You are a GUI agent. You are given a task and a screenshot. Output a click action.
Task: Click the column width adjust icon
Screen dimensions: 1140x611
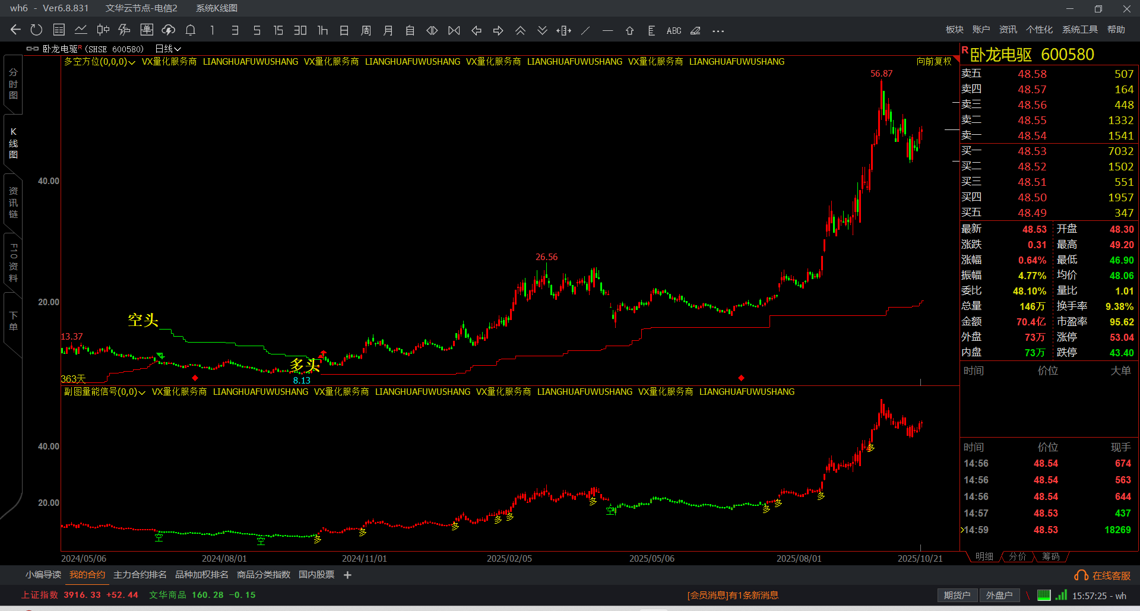tap(564, 30)
